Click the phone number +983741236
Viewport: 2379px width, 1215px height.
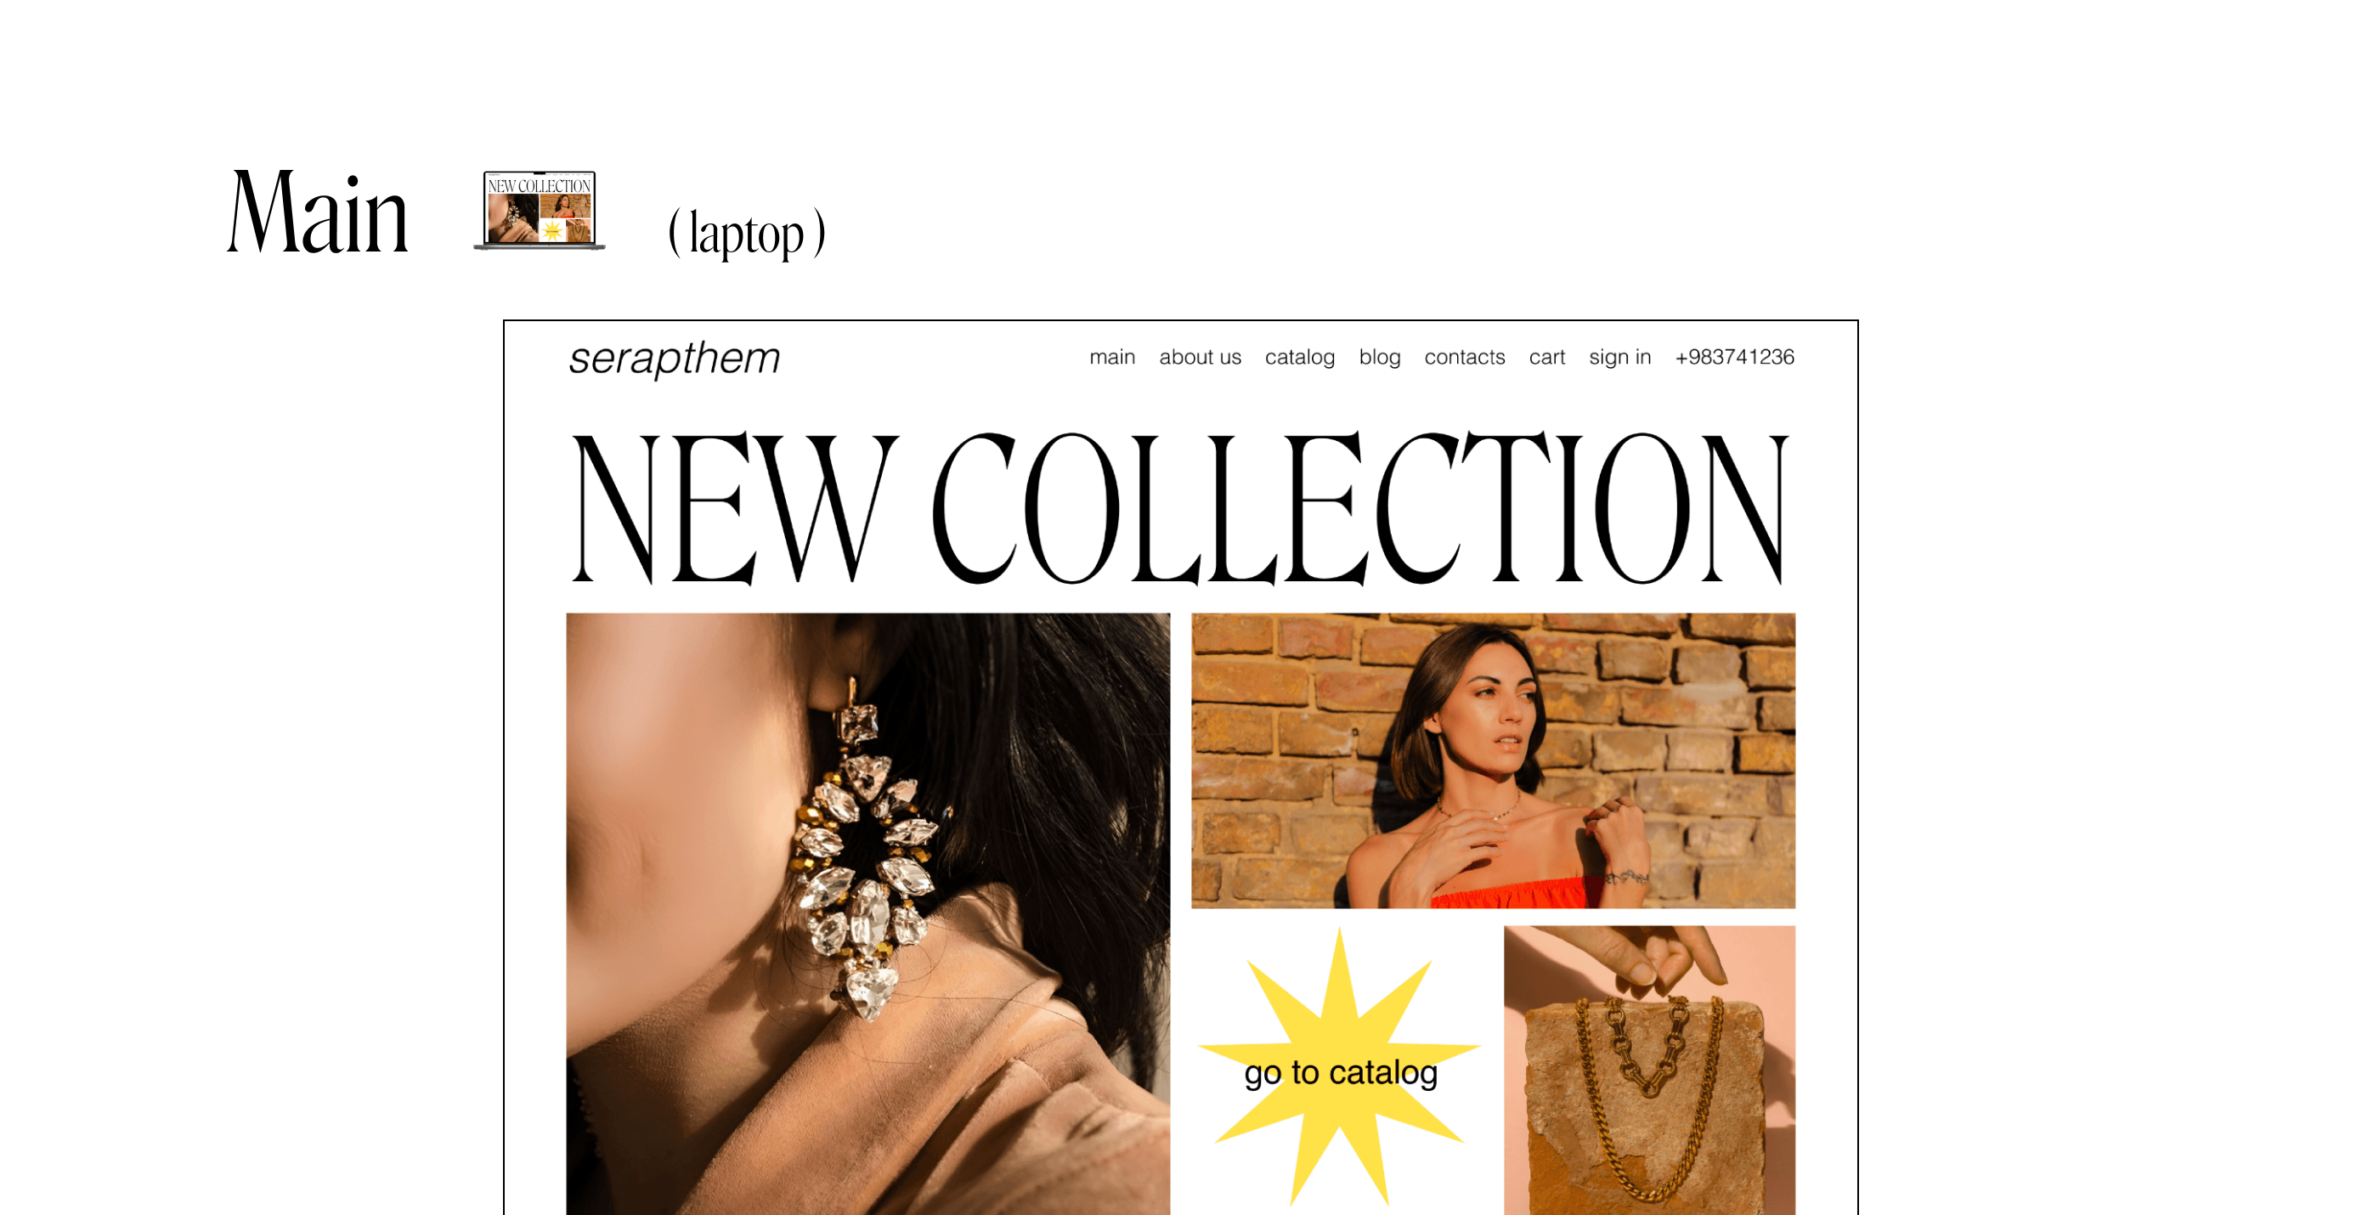point(1734,358)
